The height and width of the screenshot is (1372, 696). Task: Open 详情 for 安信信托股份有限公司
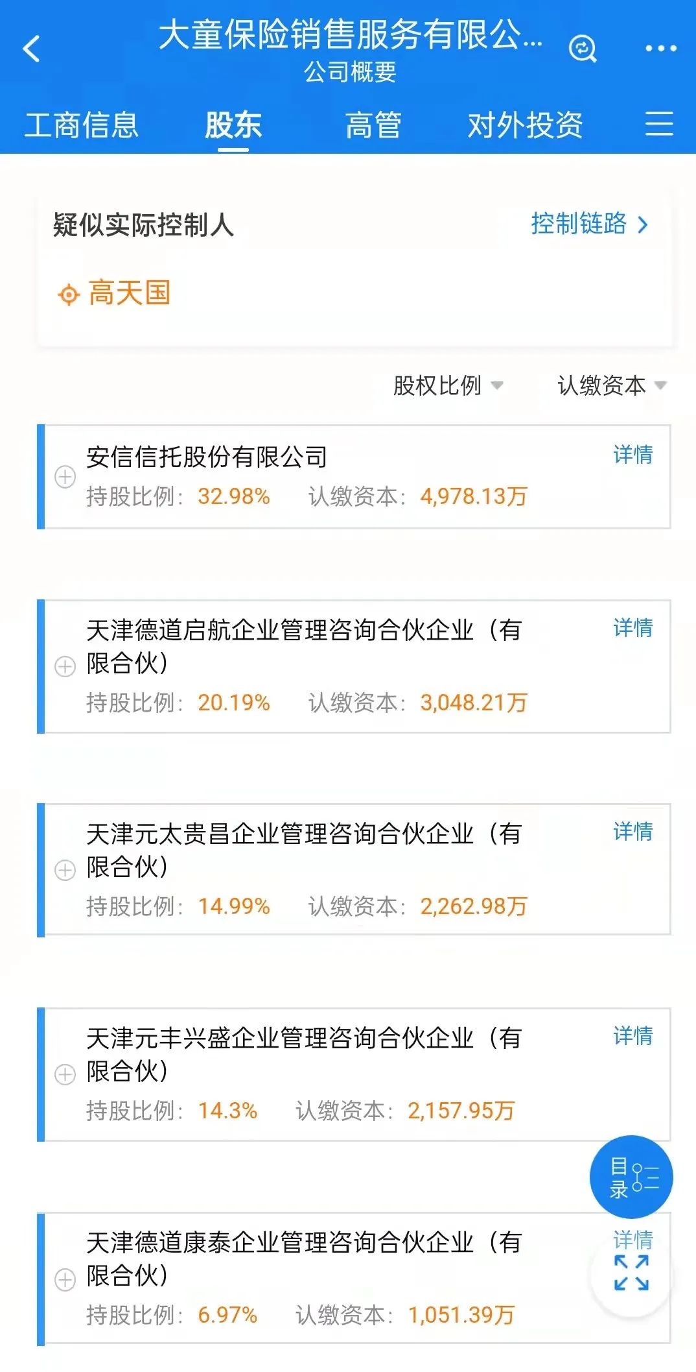pos(632,455)
